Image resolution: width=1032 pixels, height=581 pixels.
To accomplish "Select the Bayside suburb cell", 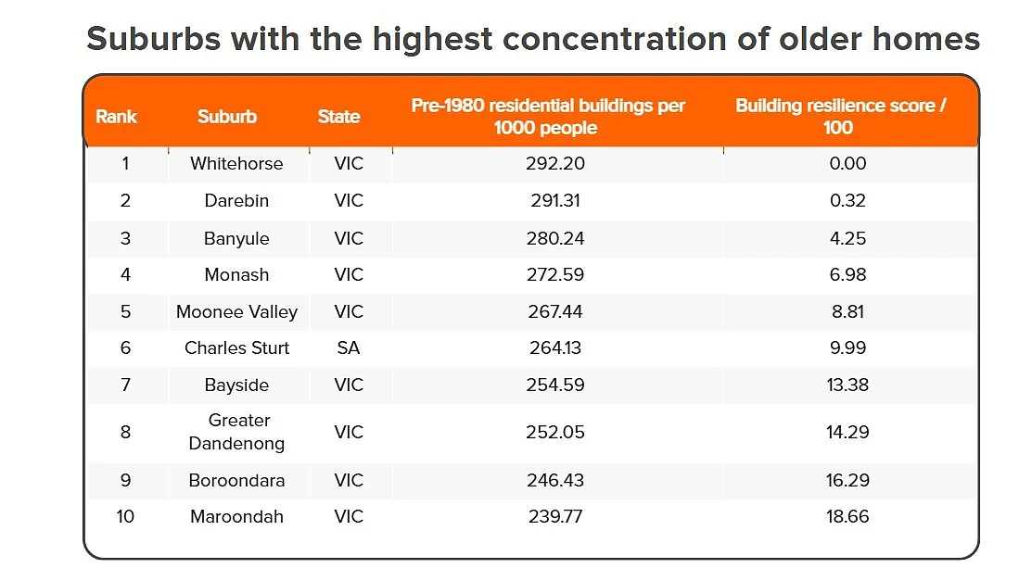I will click(237, 385).
